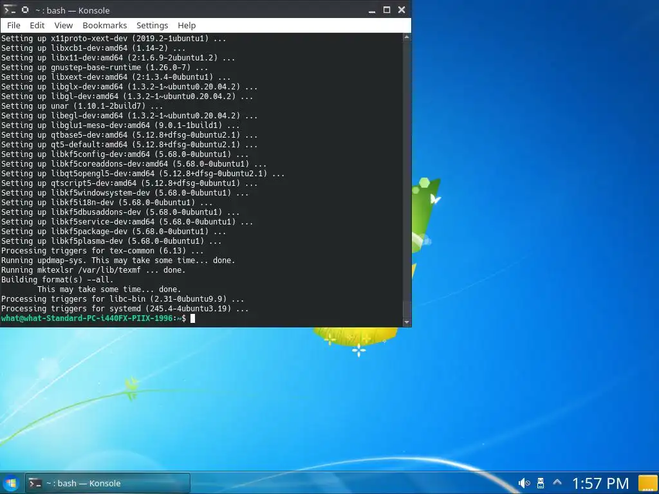
Task: Click the 'Running mktexlsr /var/lib/texmf' line
Action: coord(93,270)
